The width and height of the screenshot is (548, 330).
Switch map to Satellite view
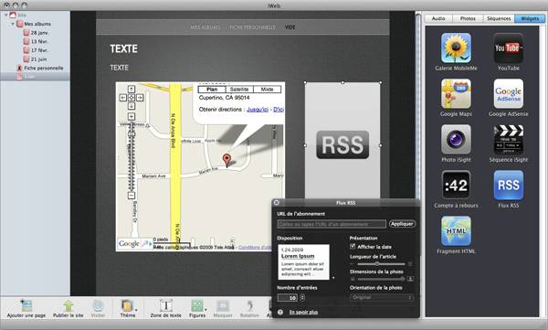(x=239, y=90)
